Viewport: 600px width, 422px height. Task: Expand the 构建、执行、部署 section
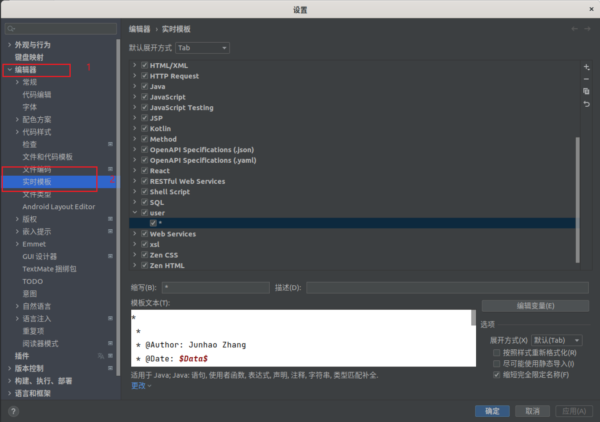pos(10,381)
